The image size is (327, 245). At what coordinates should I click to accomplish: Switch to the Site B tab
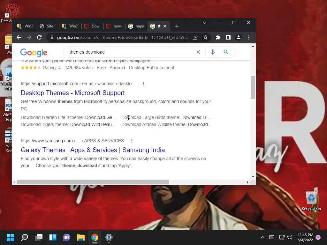pos(48,26)
